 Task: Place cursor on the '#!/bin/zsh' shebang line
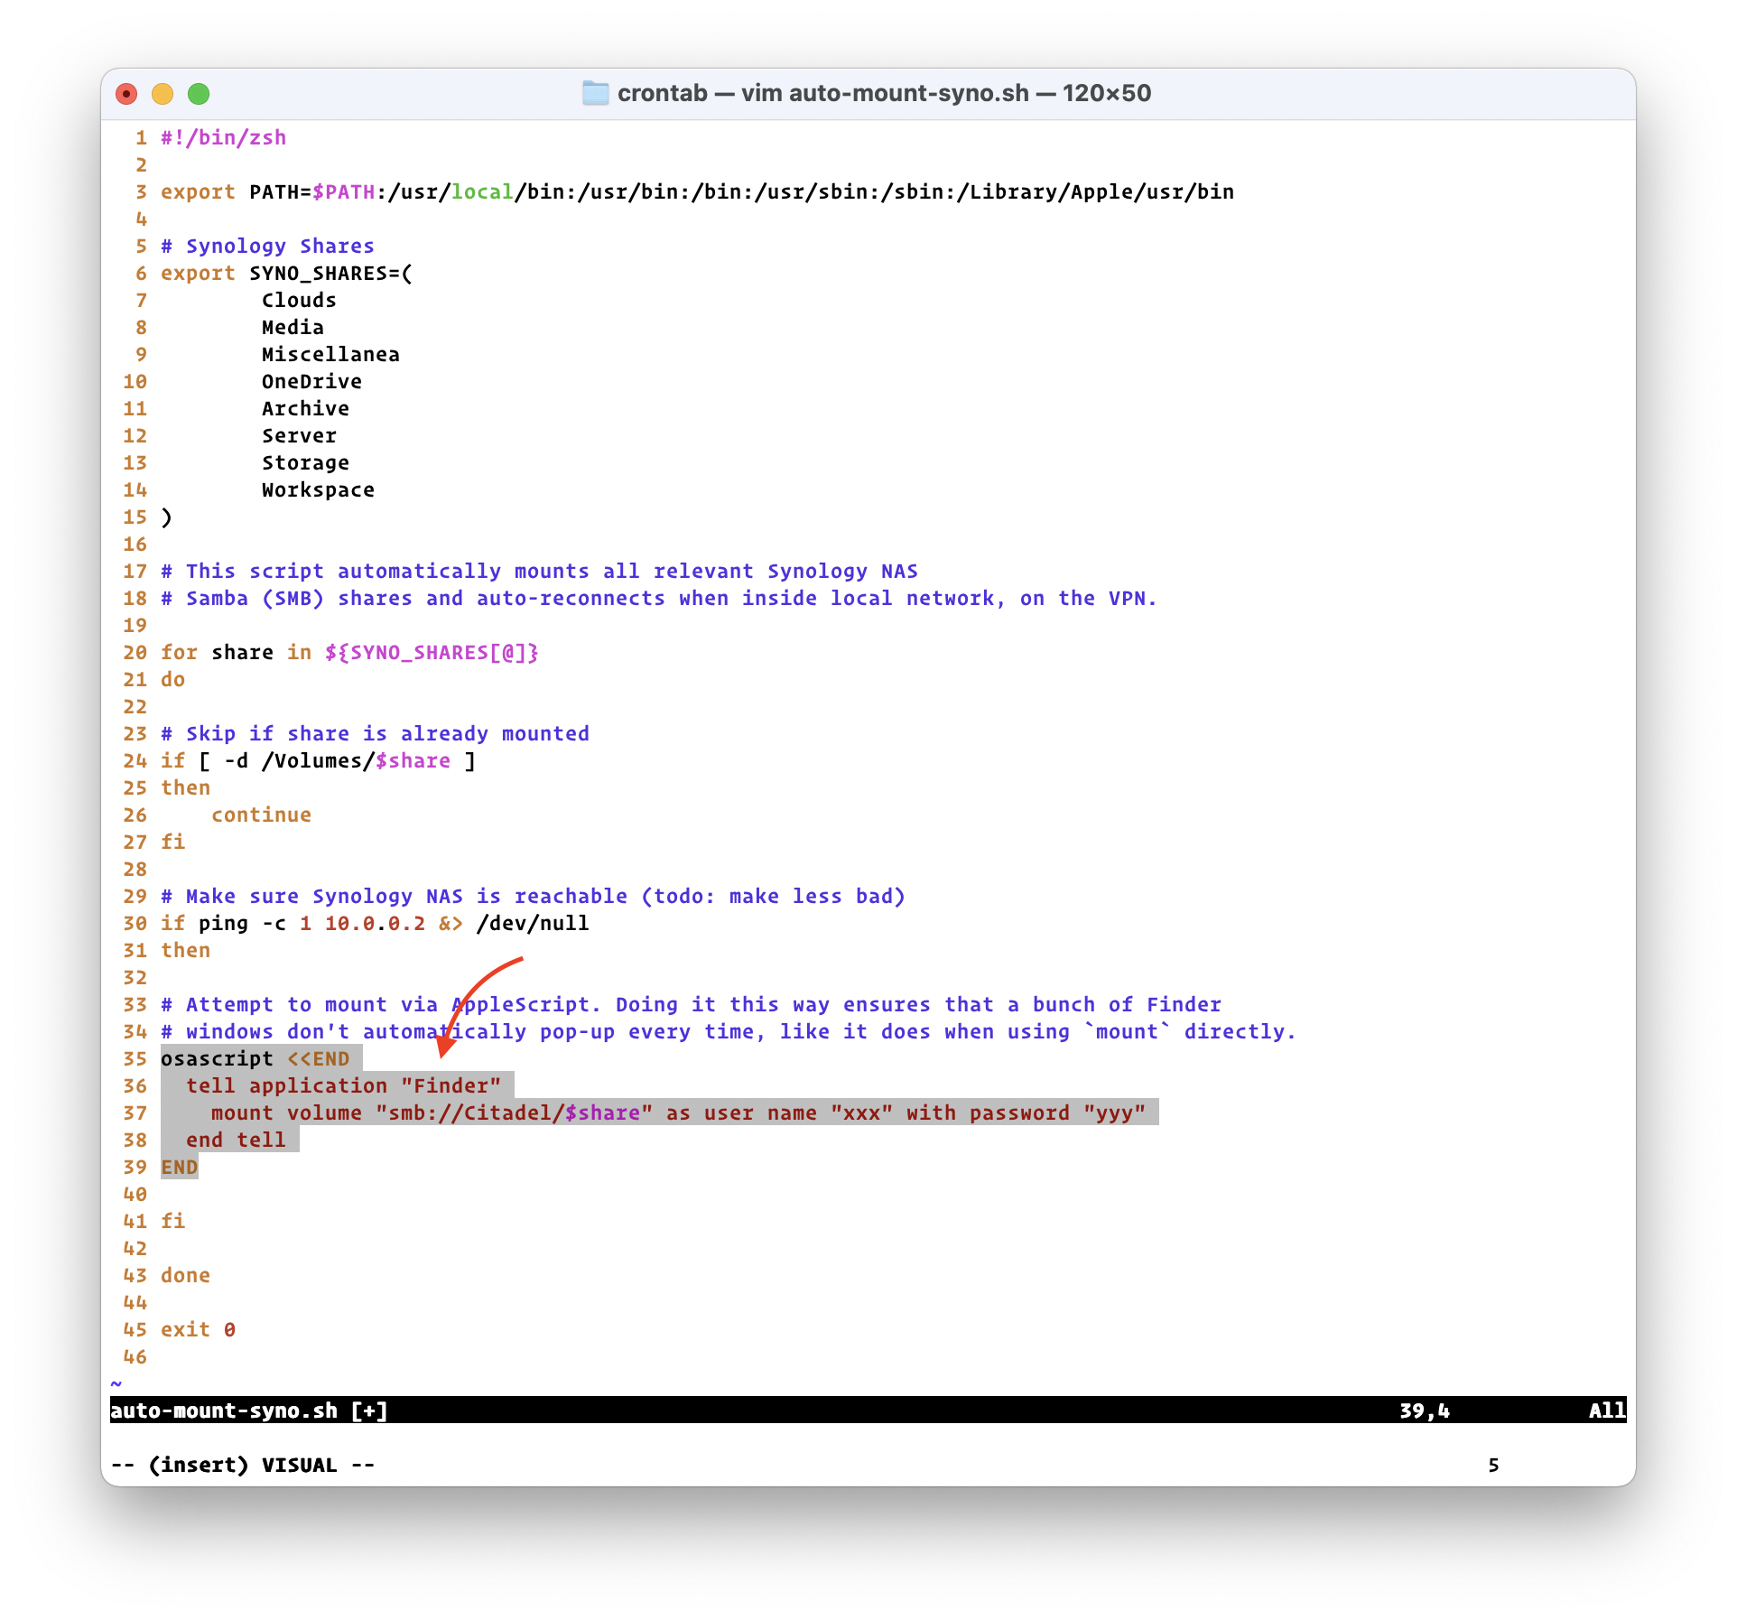click(x=223, y=137)
